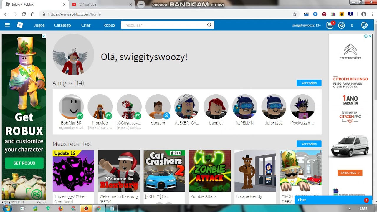Open friend inpavido's avatar
The width and height of the screenshot is (377, 212).
tap(100, 107)
